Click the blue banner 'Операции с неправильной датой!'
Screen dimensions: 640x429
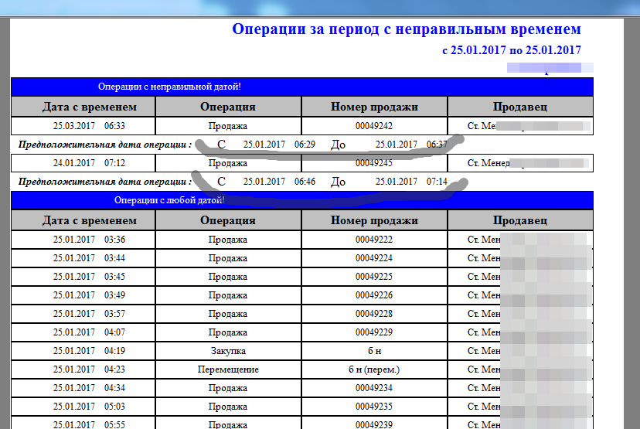302,87
